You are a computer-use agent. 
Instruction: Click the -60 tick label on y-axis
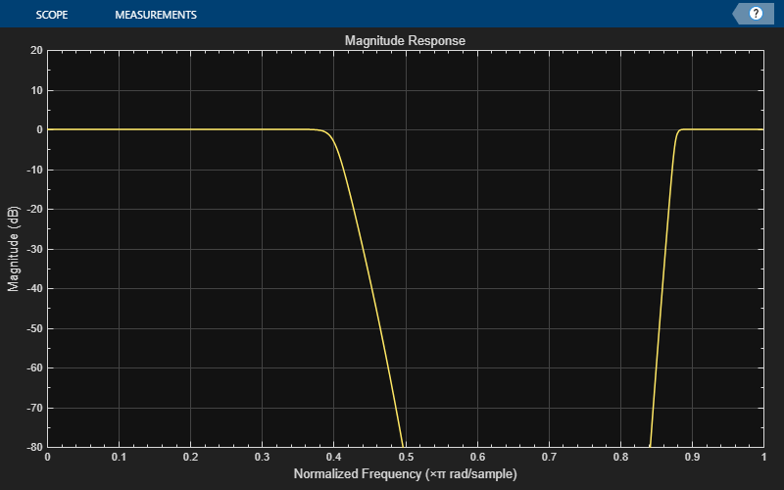click(x=33, y=368)
